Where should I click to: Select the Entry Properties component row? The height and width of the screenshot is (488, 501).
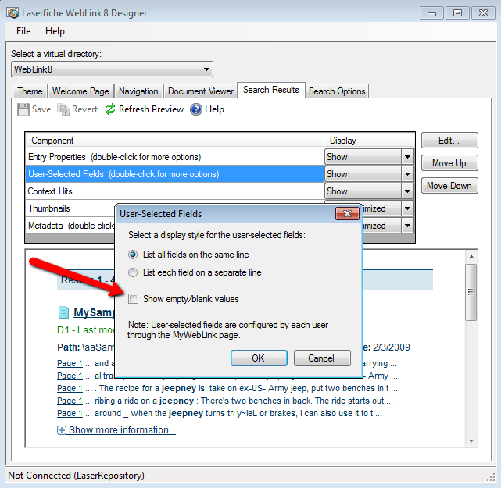coord(174,157)
